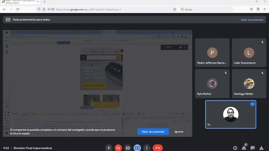269x151 pixels.
Task: Open the present screen options button
Action: pos(137,148)
